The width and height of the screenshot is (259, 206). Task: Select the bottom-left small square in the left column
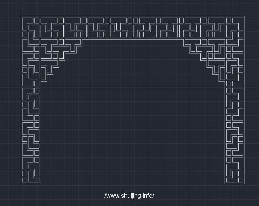point(25,180)
